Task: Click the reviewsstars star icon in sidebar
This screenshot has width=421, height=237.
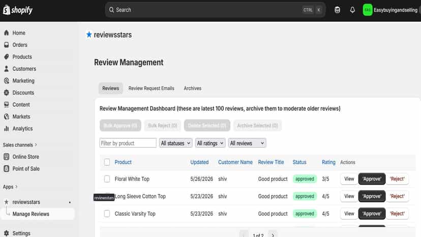Action: (x=7, y=202)
